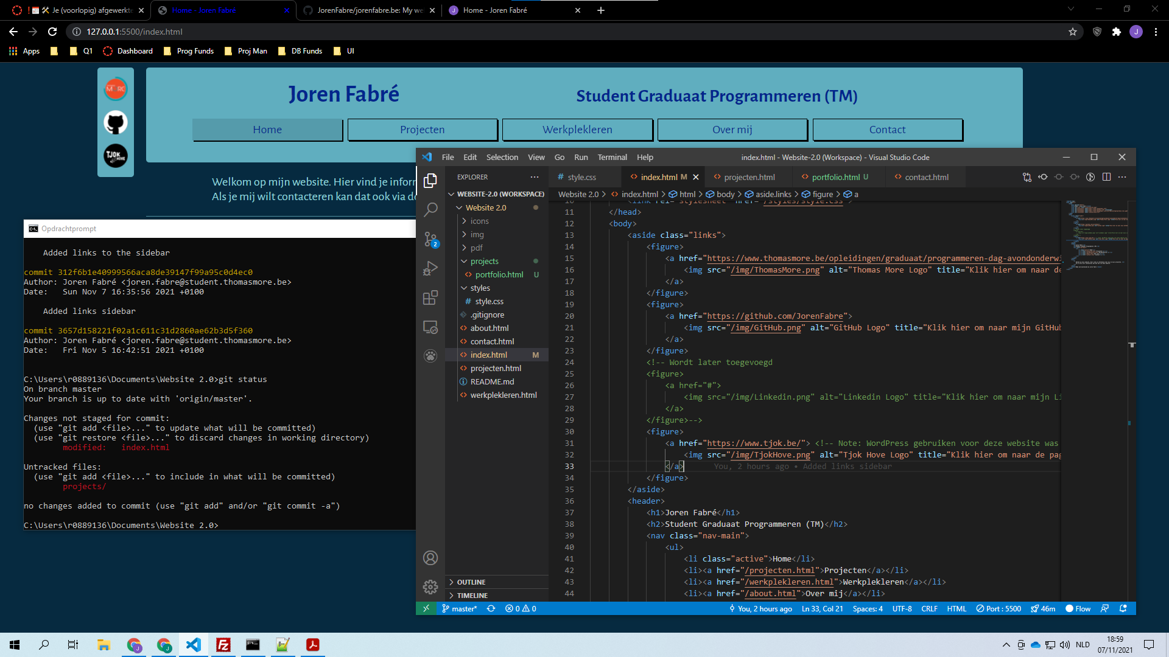The image size is (1169, 657).
Task: Open Run and Debug view
Action: point(430,268)
